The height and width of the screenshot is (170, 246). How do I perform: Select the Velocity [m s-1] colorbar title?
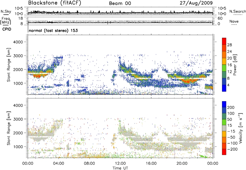(x=240, y=128)
